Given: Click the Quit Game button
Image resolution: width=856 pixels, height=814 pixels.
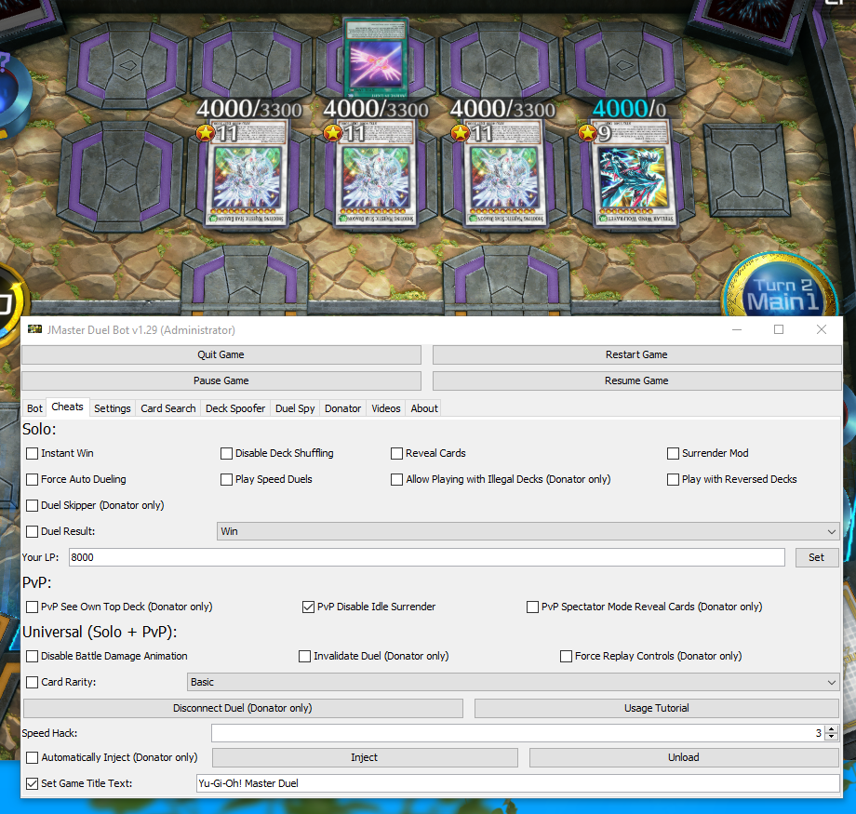Looking at the screenshot, I should (x=221, y=354).
